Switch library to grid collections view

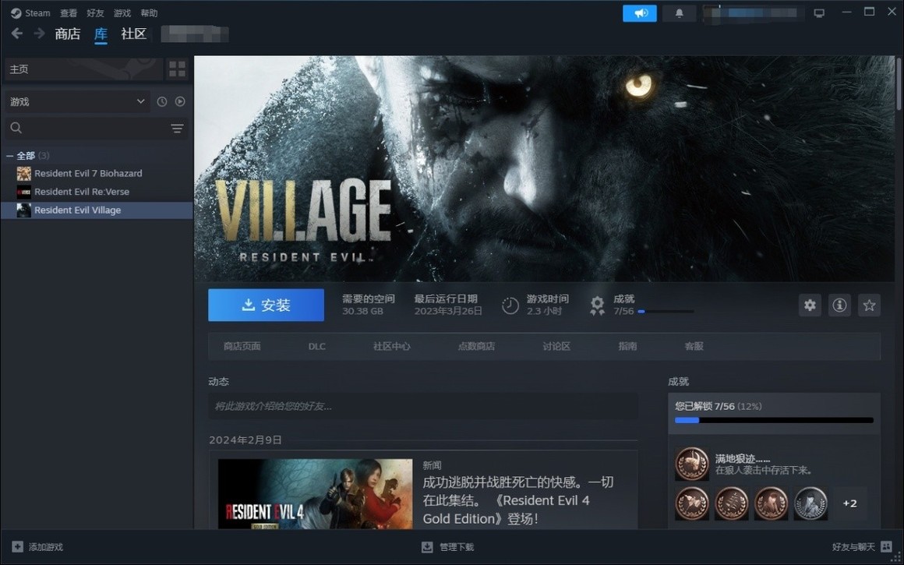tap(178, 69)
